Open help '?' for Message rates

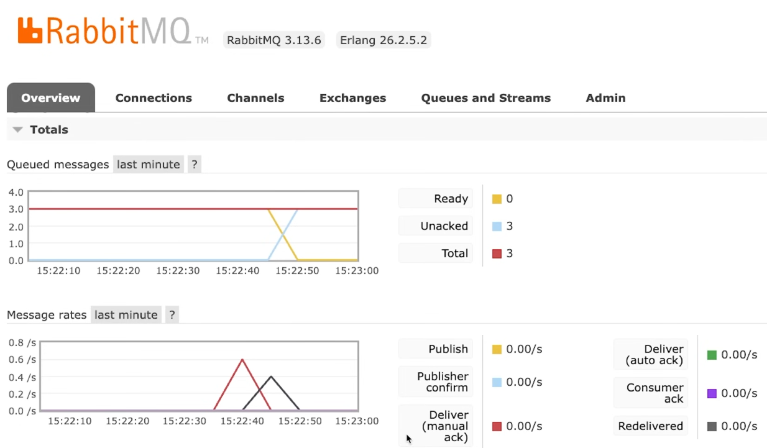[x=172, y=315]
